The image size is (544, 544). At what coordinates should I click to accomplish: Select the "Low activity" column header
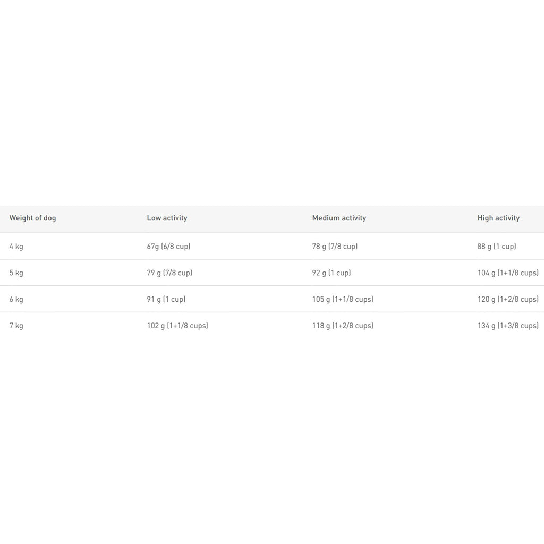tap(167, 218)
